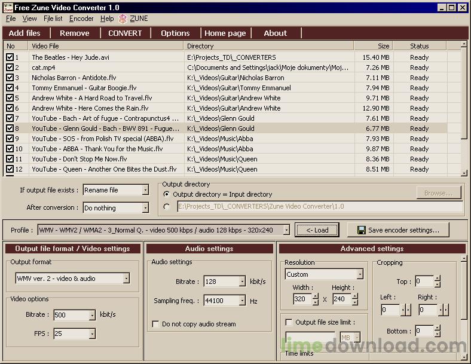
Task: Uncheck file 1 The Beatles - Hey Jude.avi
Action: (10, 57)
